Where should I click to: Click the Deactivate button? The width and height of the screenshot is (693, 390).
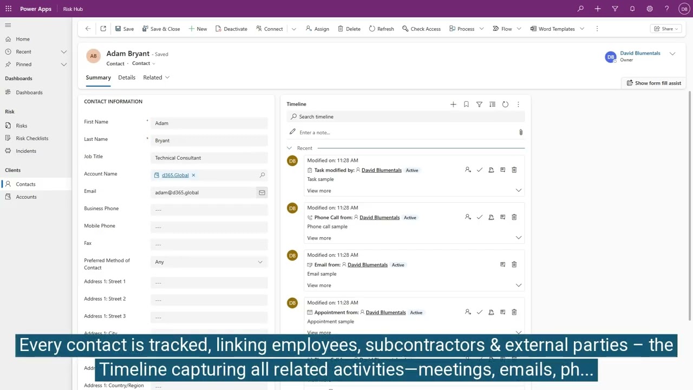(x=231, y=29)
